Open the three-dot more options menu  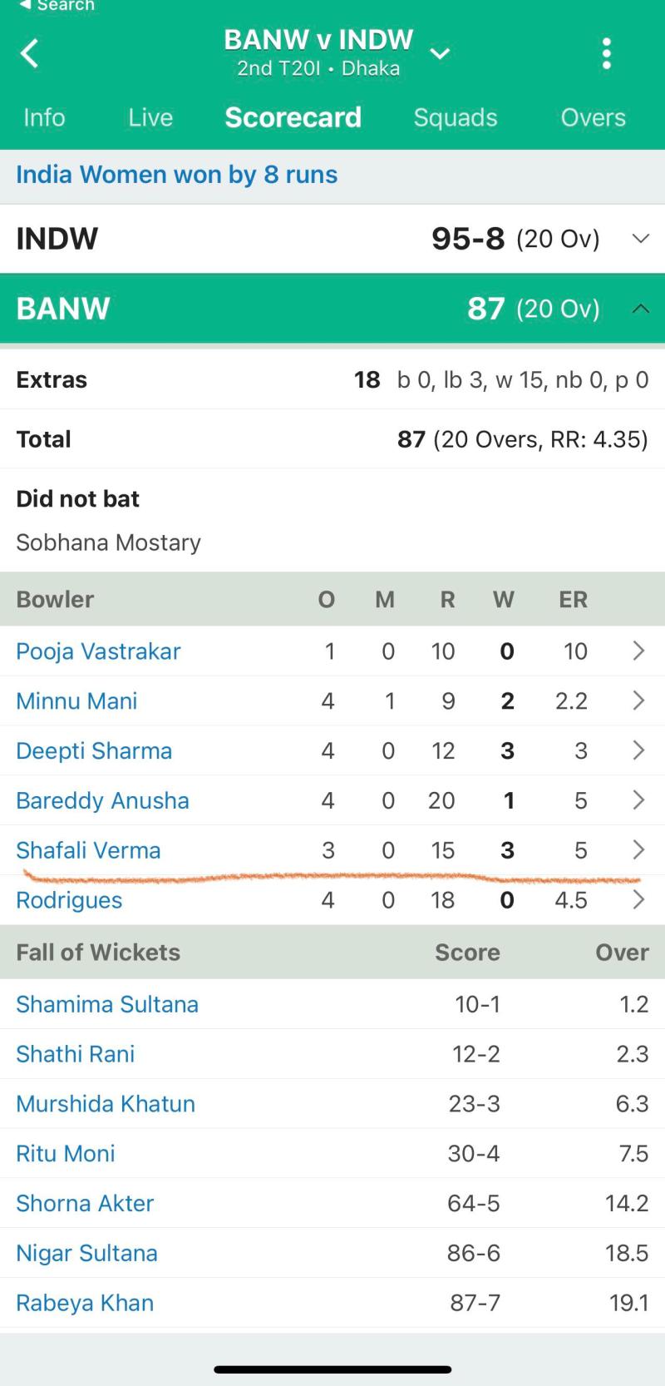pyautogui.click(x=607, y=54)
